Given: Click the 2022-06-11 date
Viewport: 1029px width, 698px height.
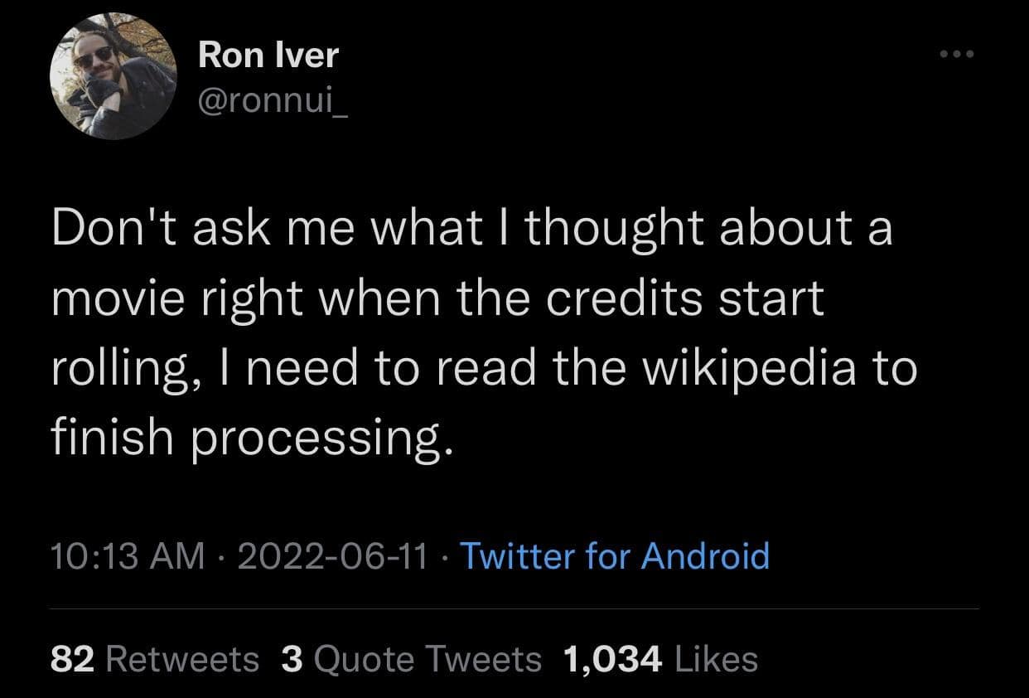Looking at the screenshot, I should click(x=332, y=555).
